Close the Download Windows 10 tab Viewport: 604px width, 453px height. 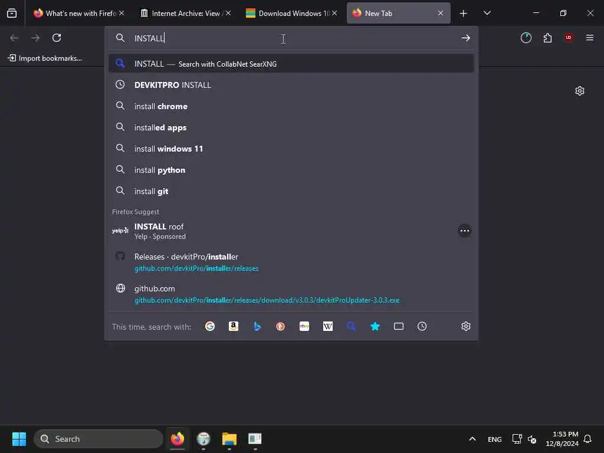tap(334, 13)
